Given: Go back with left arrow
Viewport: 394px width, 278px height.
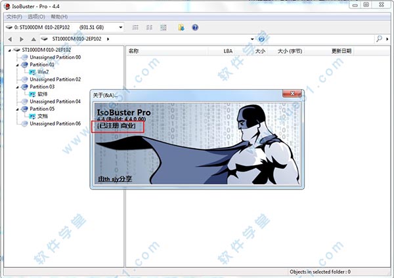Looking at the screenshot, I should point(10,39).
